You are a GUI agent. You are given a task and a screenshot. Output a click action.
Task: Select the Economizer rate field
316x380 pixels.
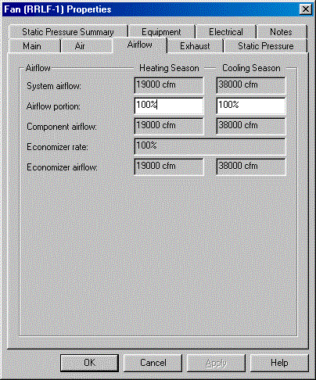coord(210,146)
